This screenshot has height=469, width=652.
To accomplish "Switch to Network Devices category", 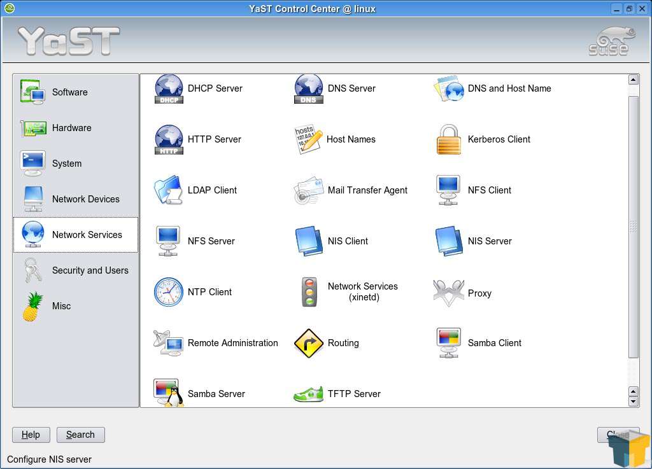I will point(76,199).
